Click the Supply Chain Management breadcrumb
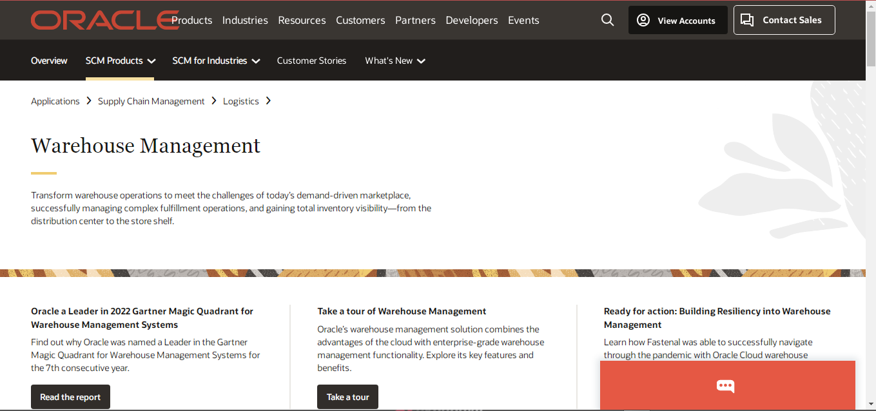Image resolution: width=876 pixels, height=411 pixels. [x=151, y=101]
